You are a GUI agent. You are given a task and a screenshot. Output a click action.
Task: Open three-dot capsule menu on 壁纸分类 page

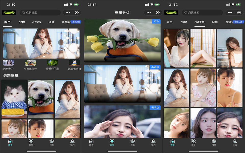(149, 12)
